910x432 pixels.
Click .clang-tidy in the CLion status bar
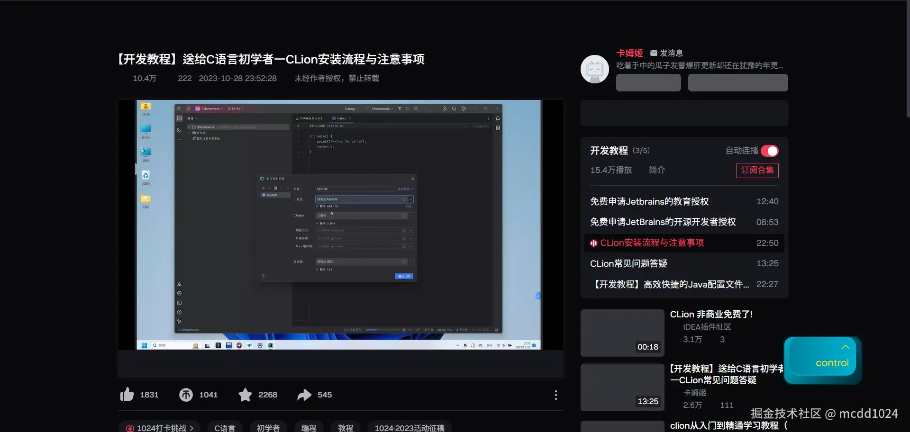[x=445, y=330]
